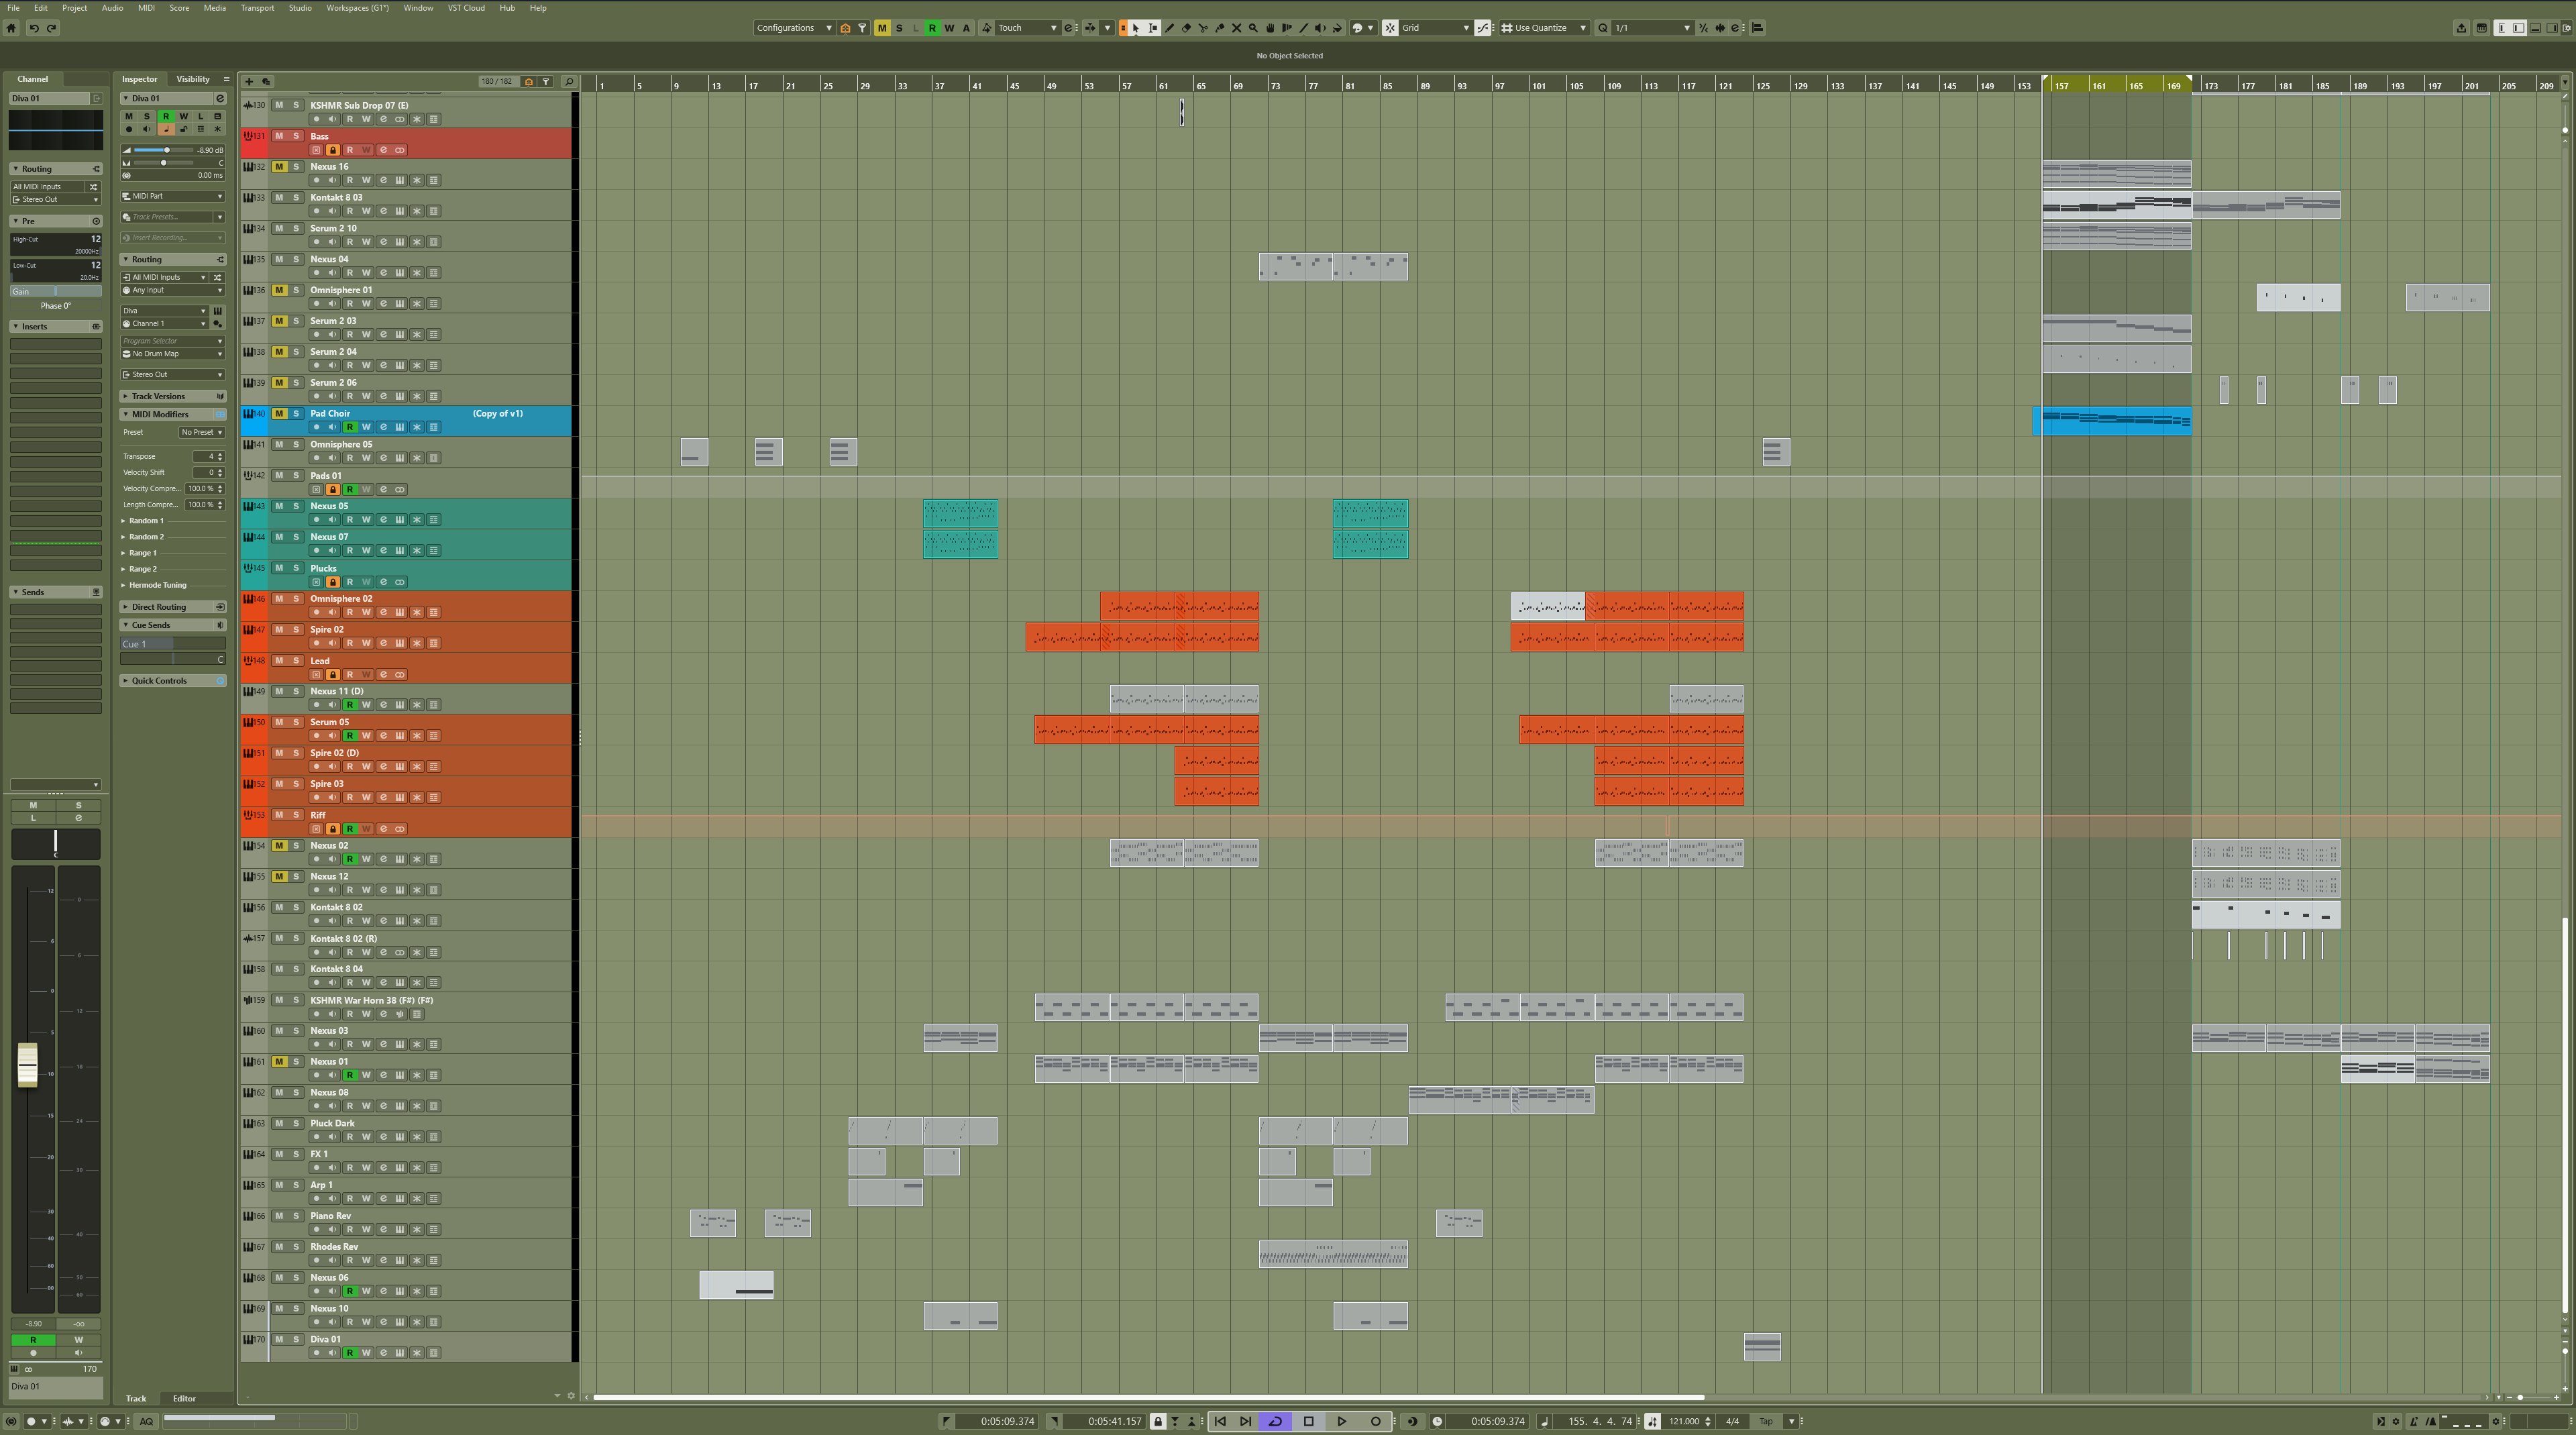Image resolution: width=2576 pixels, height=1435 pixels.
Task: Select the Glue tool
Action: (1220, 28)
